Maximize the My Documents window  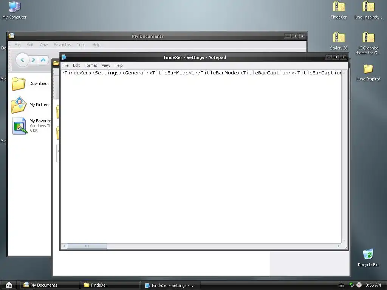click(294, 36)
